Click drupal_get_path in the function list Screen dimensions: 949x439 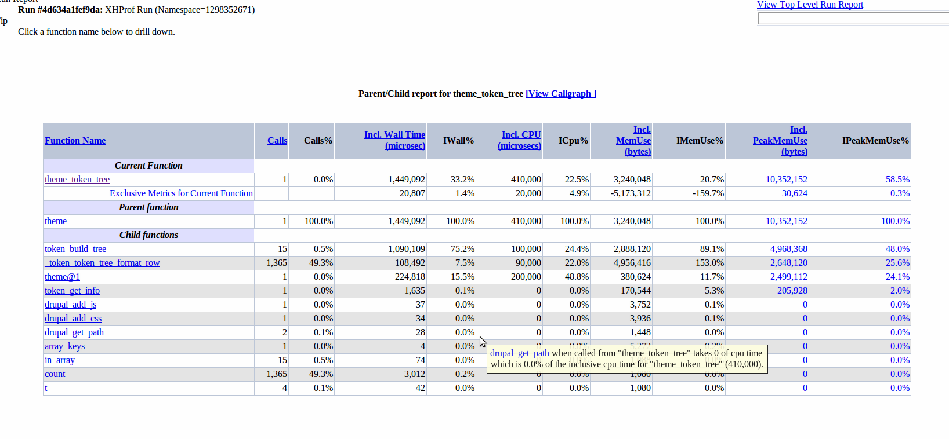pos(74,332)
